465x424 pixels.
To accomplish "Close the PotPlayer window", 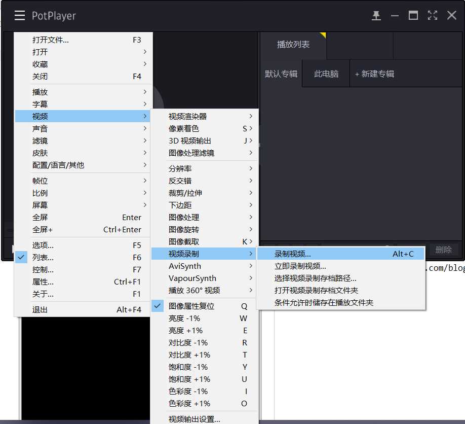I will tap(452, 15).
